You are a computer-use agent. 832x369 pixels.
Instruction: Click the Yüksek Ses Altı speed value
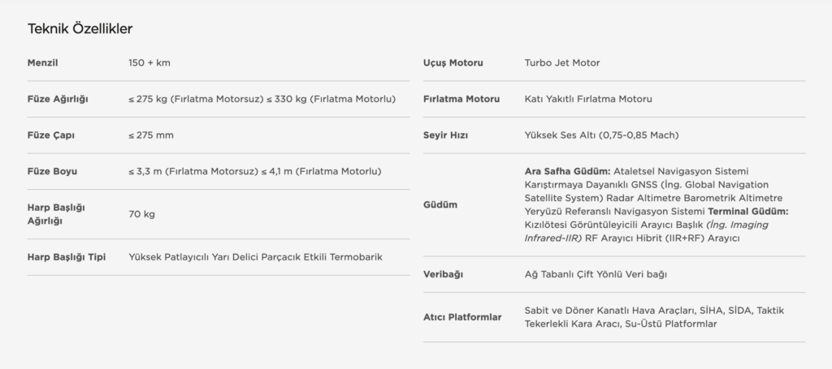[602, 135]
